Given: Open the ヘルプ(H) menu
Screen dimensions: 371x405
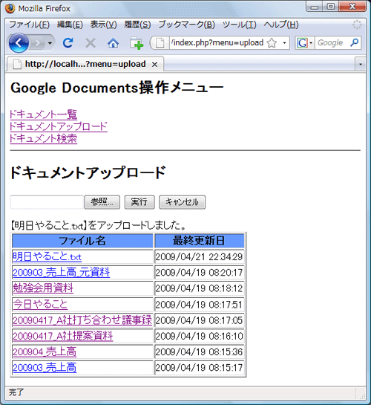Looking at the screenshot, I should click(281, 25).
